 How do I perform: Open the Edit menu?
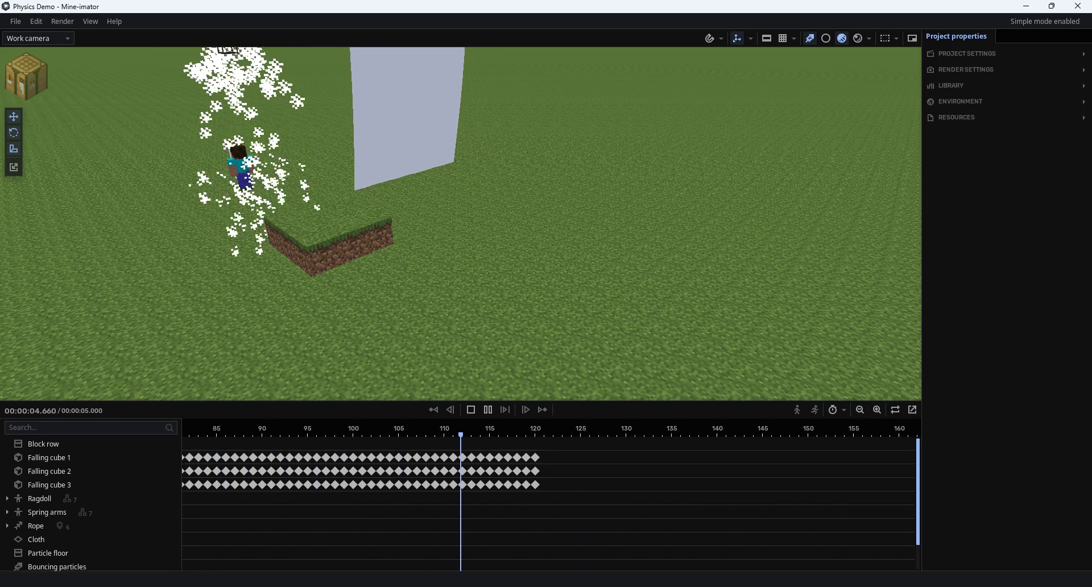(x=36, y=21)
